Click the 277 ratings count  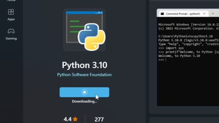pos(99,119)
